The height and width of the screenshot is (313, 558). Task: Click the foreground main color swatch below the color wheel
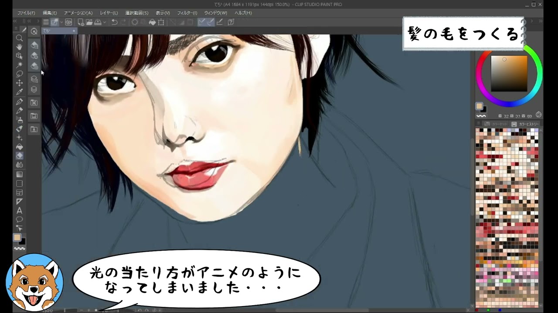[x=479, y=106]
